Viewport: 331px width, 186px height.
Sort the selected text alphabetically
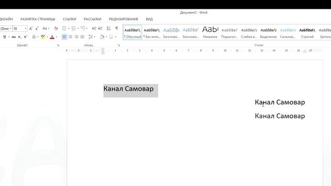click(109, 28)
